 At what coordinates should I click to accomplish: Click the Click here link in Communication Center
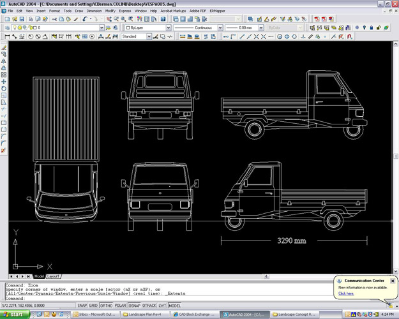pyautogui.click(x=346, y=293)
